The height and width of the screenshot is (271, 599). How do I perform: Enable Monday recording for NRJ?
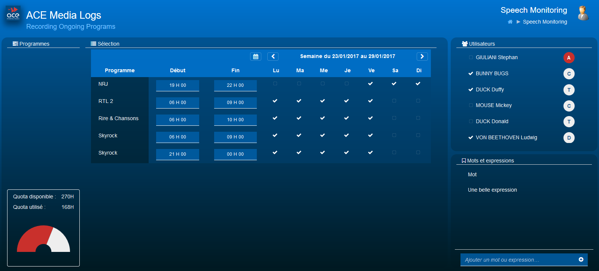[275, 83]
